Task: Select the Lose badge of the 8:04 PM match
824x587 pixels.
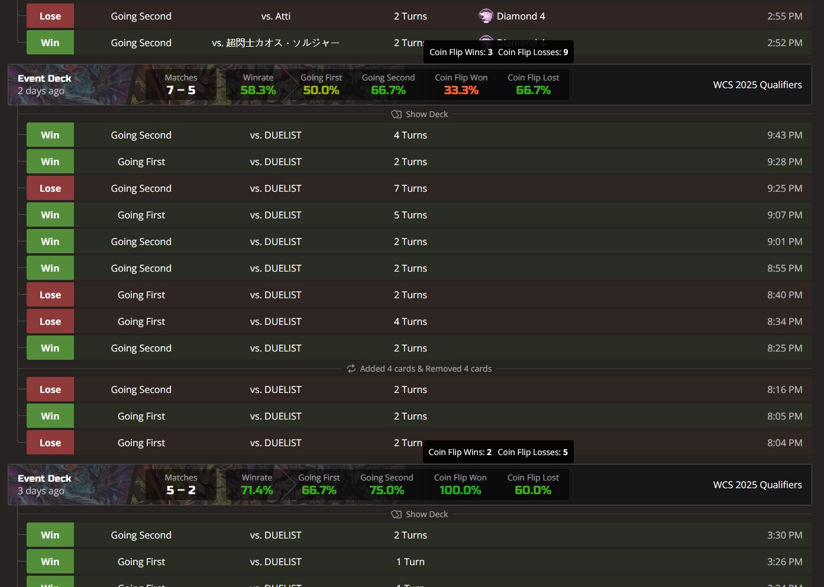Action: coord(50,443)
